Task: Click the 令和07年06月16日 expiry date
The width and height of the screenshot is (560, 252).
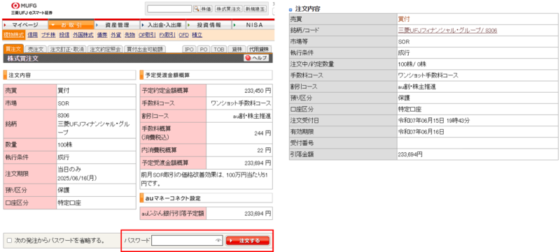Action: pyautogui.click(x=421, y=132)
